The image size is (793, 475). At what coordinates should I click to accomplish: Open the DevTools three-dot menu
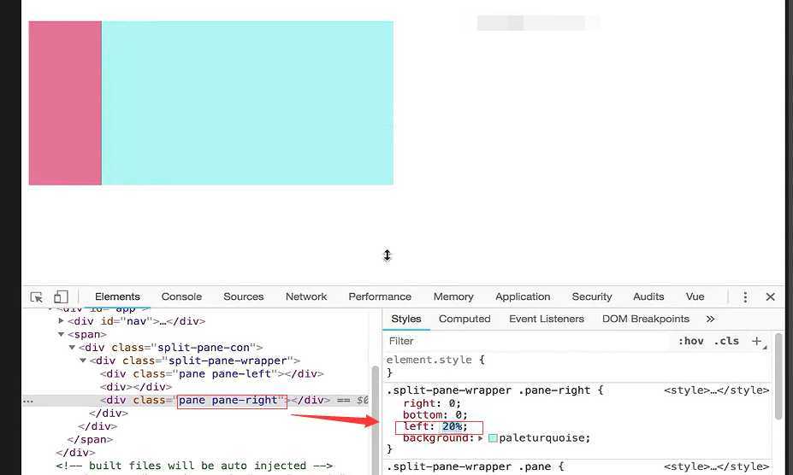[745, 297]
